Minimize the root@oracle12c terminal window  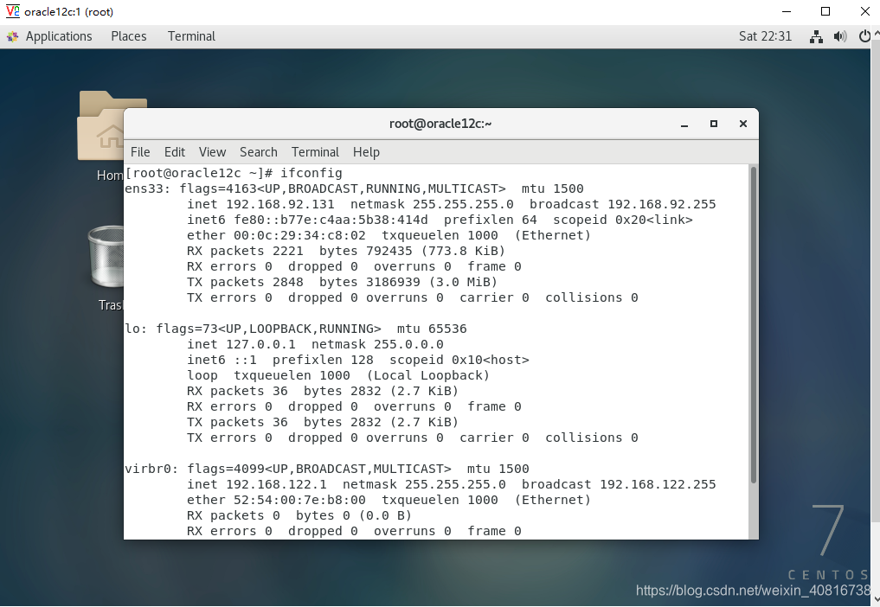[684, 124]
